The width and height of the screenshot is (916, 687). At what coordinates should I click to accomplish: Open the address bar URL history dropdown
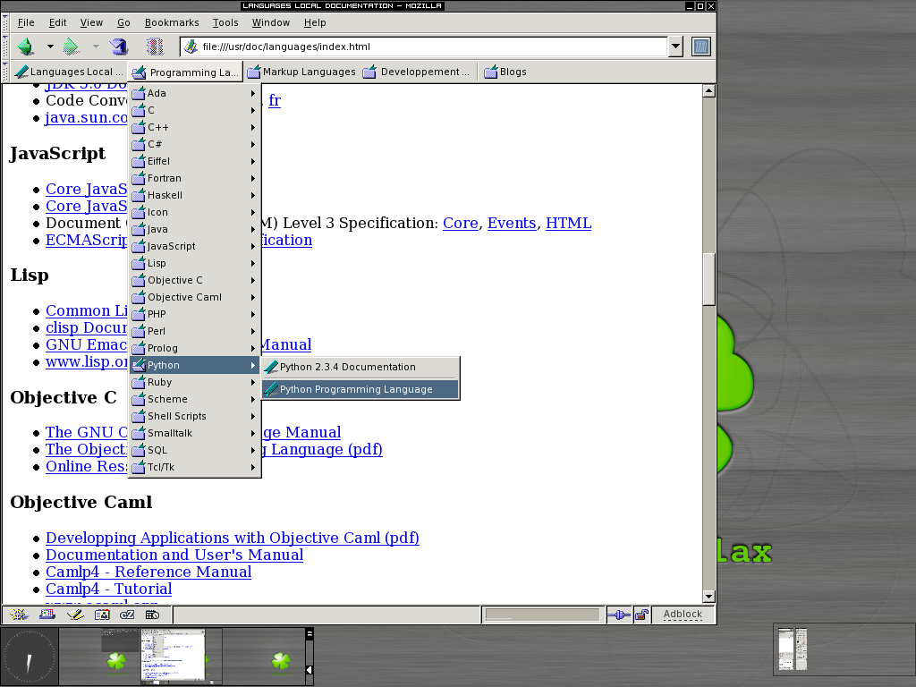click(x=675, y=47)
